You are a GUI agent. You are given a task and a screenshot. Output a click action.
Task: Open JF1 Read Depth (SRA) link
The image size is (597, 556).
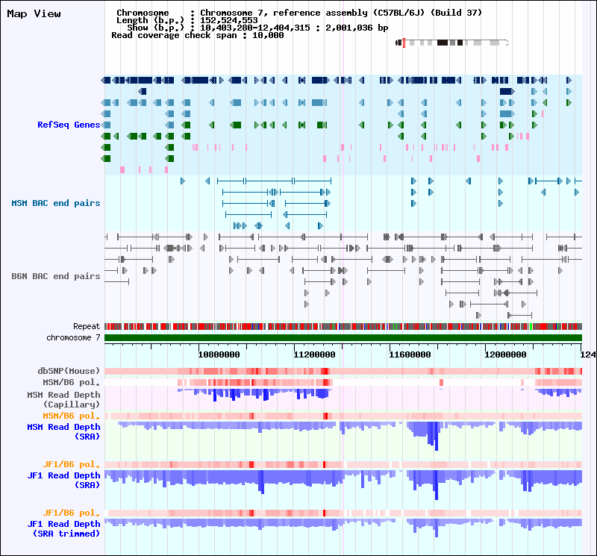point(63,480)
